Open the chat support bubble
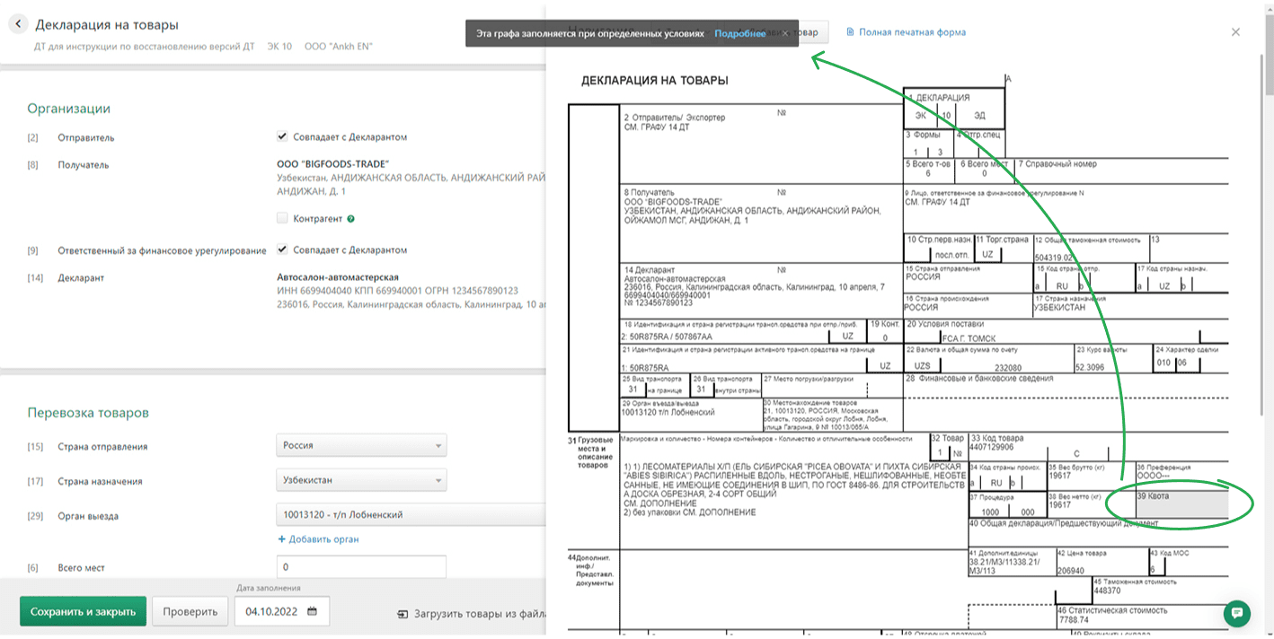The width and height of the screenshot is (1274, 639). [x=1236, y=613]
